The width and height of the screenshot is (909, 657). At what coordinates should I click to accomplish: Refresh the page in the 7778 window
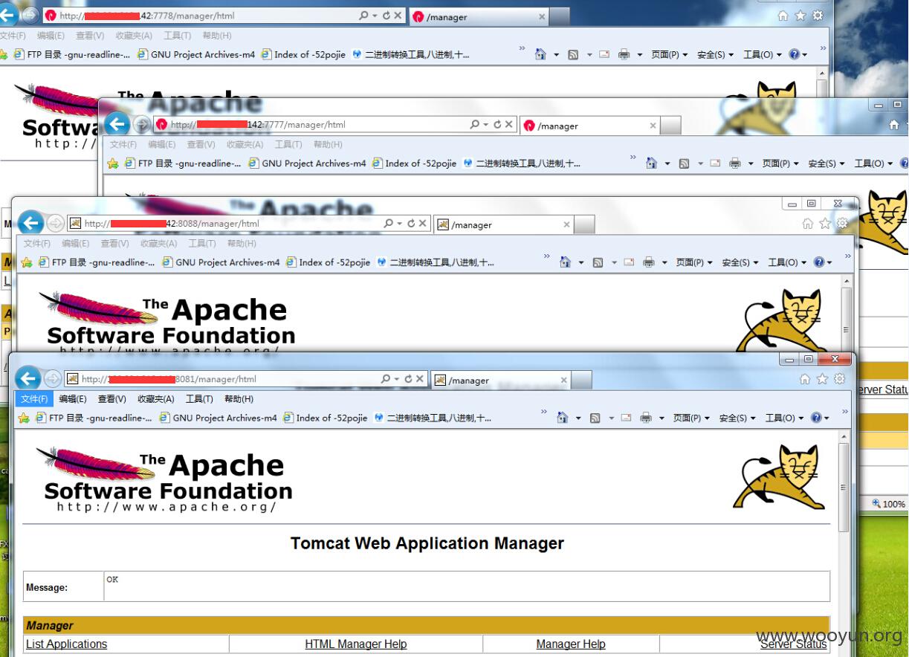386,15
